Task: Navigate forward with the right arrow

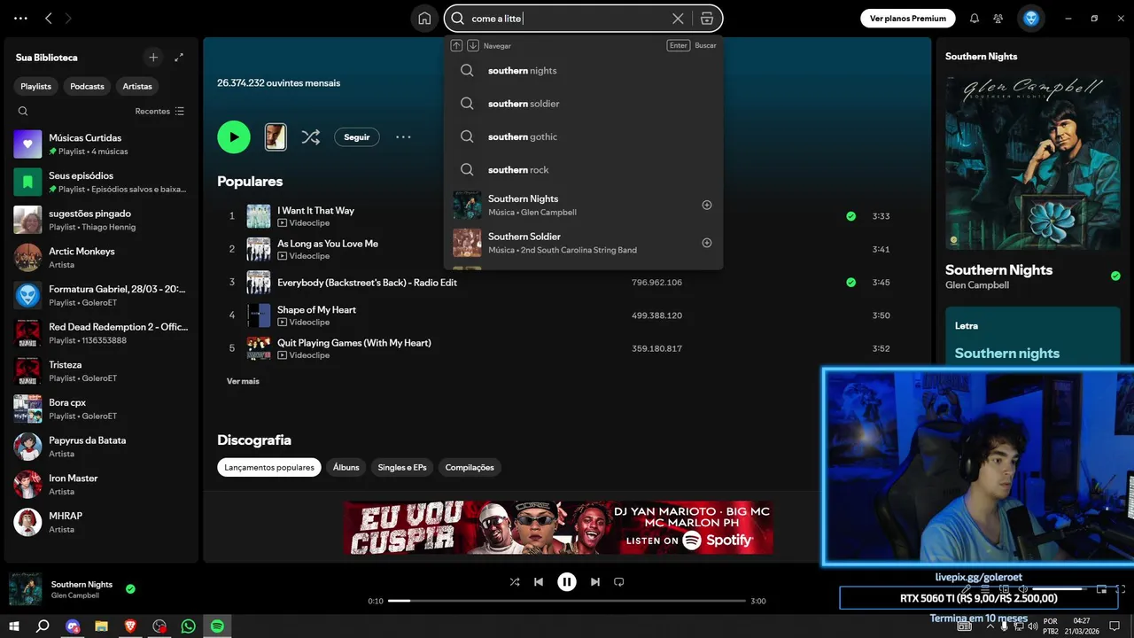Action: point(68,18)
